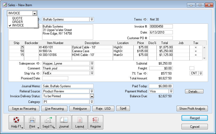Click the Reimburse button
The image size is (216, 134).
pyautogui.click(x=80, y=109)
